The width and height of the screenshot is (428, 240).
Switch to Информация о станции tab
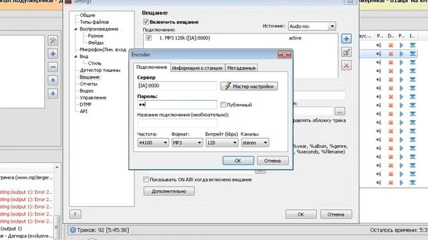point(197,68)
